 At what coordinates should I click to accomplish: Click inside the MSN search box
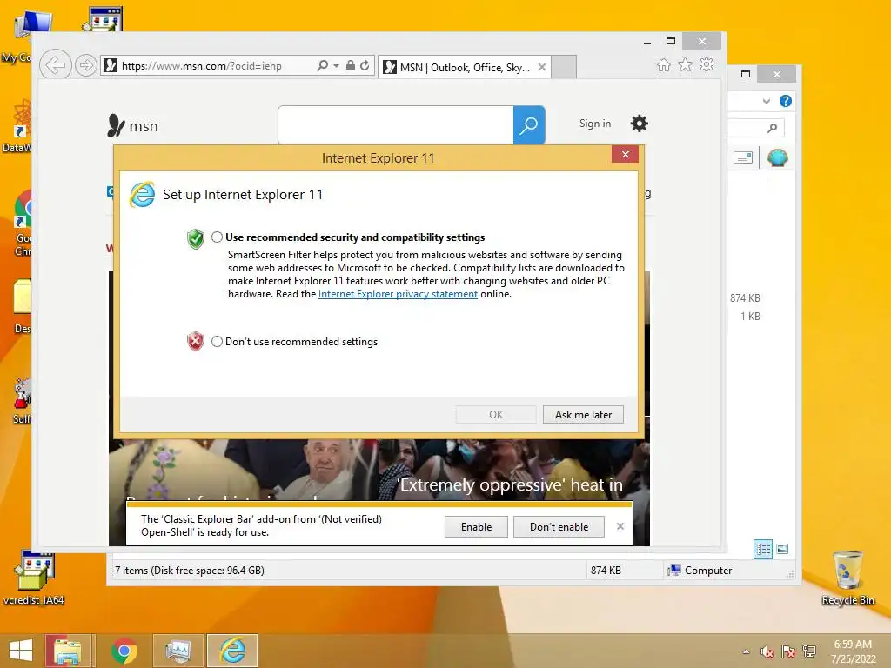[396, 125]
